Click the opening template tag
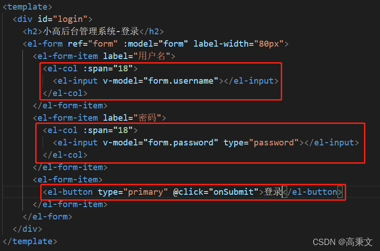The image size is (380, 251). [27, 7]
